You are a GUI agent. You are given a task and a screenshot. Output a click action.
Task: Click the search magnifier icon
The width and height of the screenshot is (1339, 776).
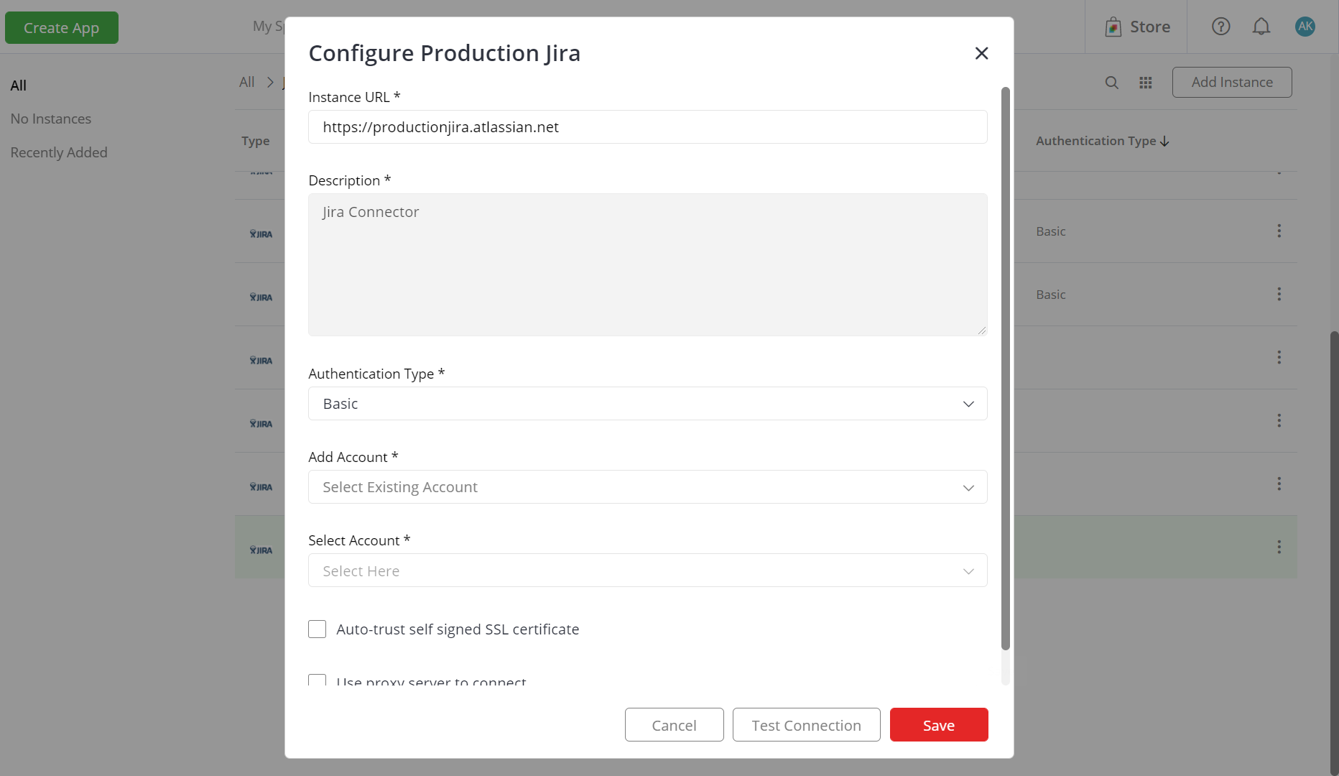[x=1111, y=83]
